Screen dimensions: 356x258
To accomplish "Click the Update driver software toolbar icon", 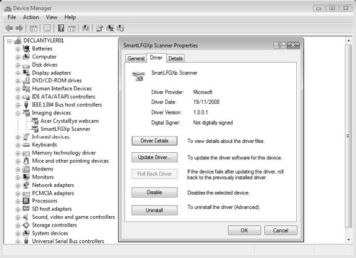I will click(100, 28).
